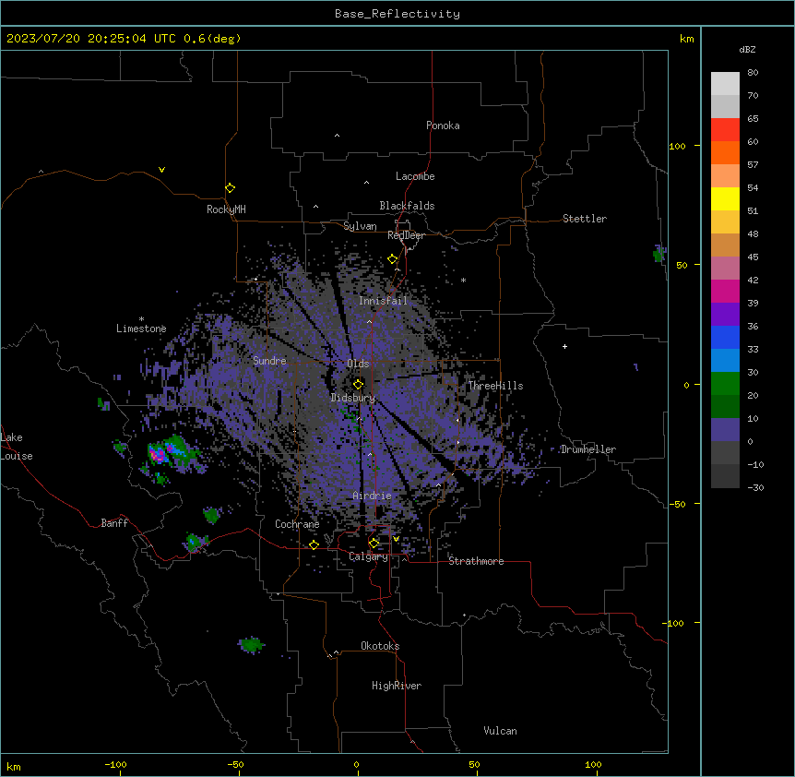This screenshot has height=777, width=795.
Task: Select the yellow 54-51 dBZ legend swatch
Action: 725,198
